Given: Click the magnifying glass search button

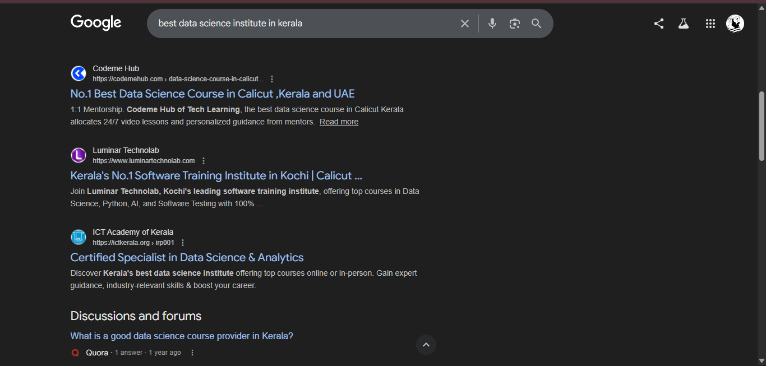Looking at the screenshot, I should 537,24.
